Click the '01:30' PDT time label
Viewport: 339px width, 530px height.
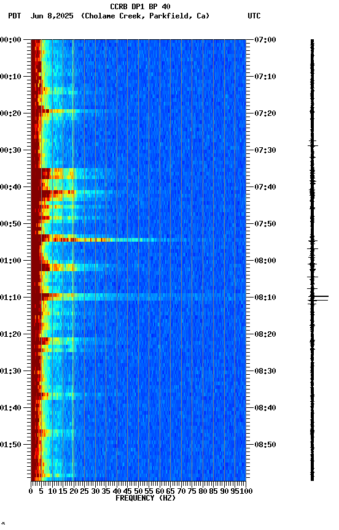[10, 372]
